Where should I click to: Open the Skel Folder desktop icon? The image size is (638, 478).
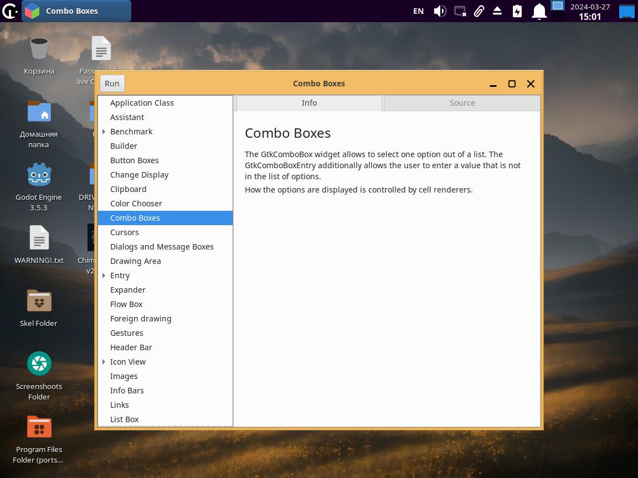(39, 302)
